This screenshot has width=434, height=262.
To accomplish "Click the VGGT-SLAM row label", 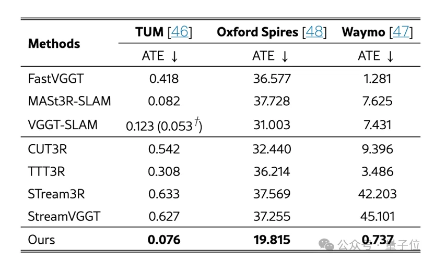I will pos(63,125).
